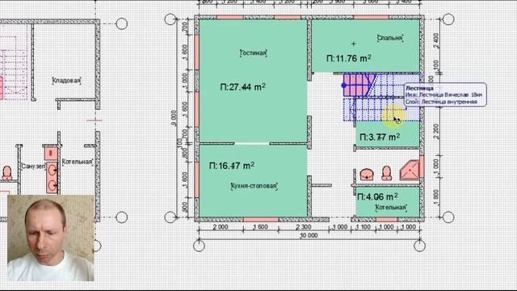Click the crosshair marker in the Спальня
The image size is (517, 291).
(x=354, y=44)
